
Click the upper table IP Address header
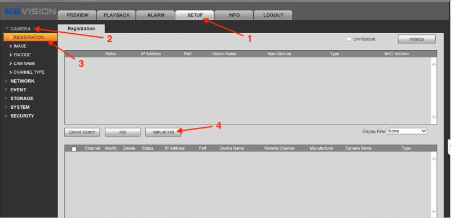[x=151, y=54]
